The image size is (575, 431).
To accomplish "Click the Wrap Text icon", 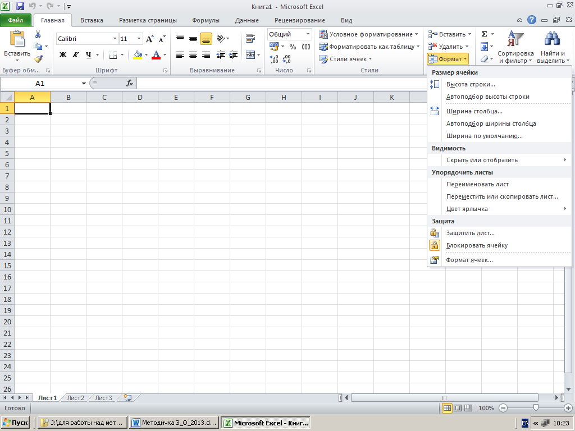I will 250,39.
